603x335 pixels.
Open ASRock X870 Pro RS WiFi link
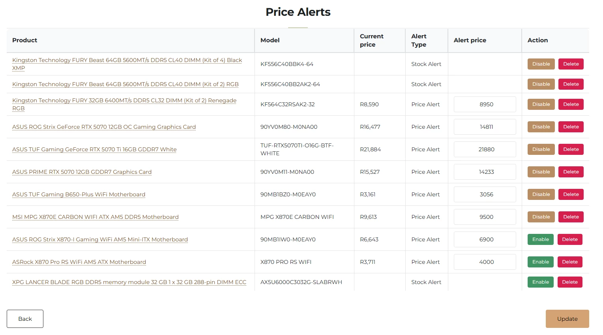(79, 262)
